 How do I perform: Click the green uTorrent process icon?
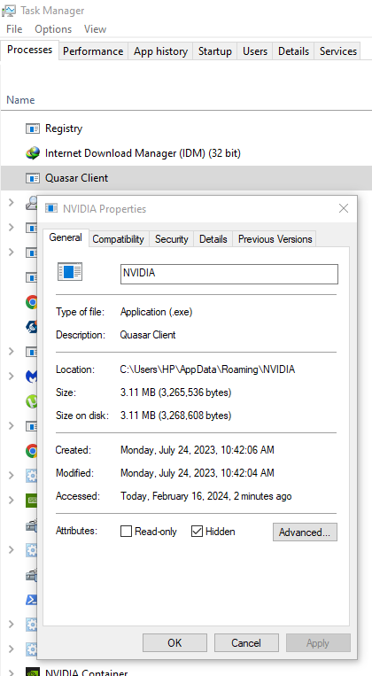(x=31, y=401)
